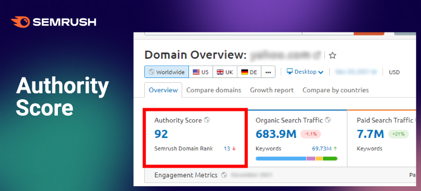Expand the Desktop device dropdown

pyautogui.click(x=305, y=72)
